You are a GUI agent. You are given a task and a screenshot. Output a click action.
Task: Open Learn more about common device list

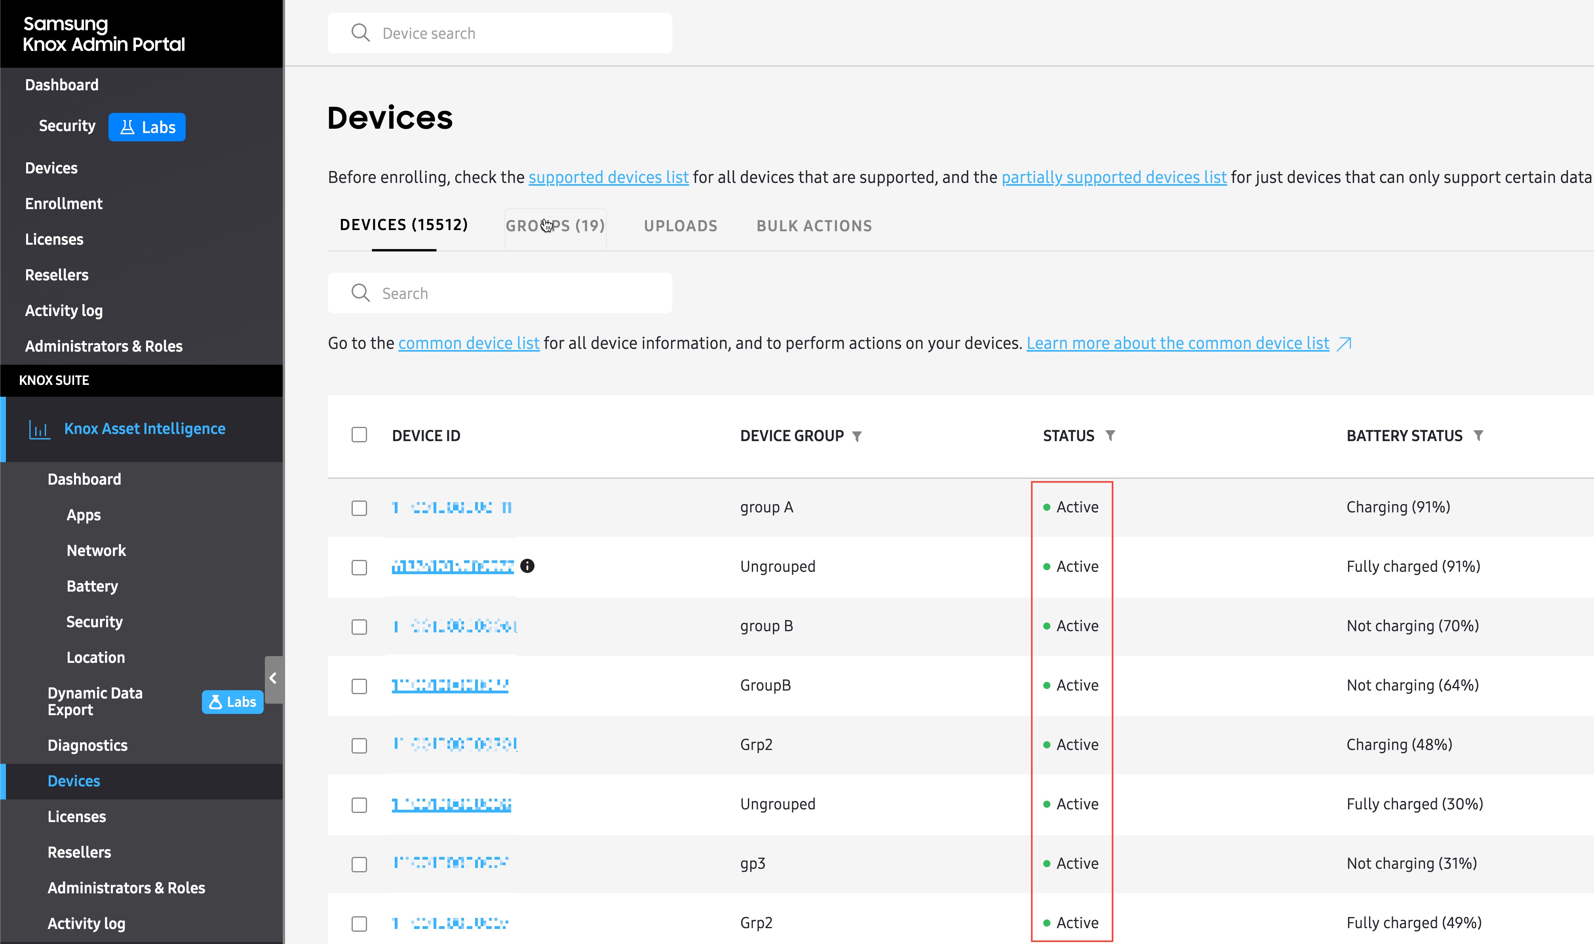tap(1177, 343)
